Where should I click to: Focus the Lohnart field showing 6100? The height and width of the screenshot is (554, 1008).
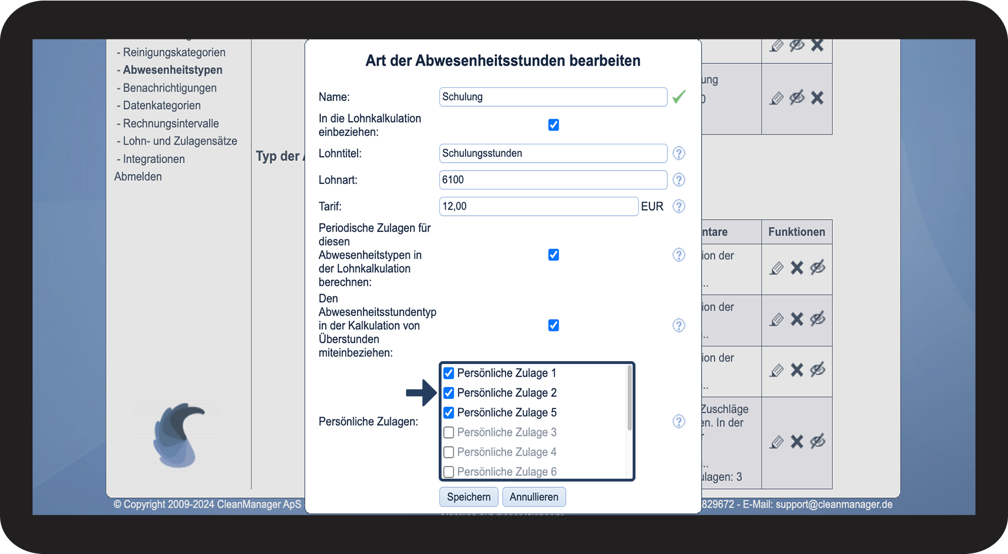point(553,180)
